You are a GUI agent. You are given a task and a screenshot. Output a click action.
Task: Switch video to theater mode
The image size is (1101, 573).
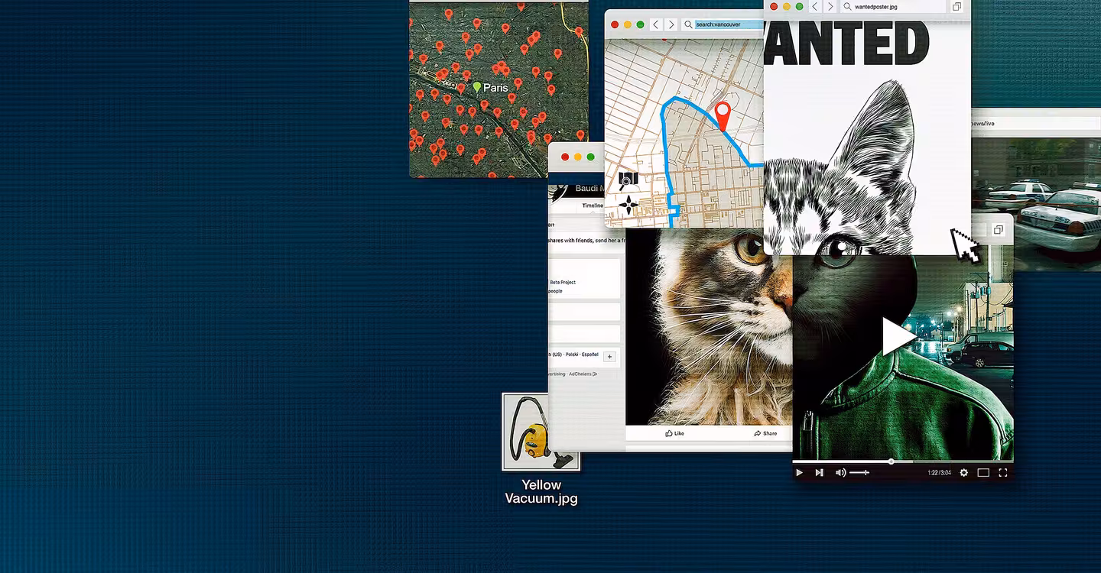[x=983, y=473]
